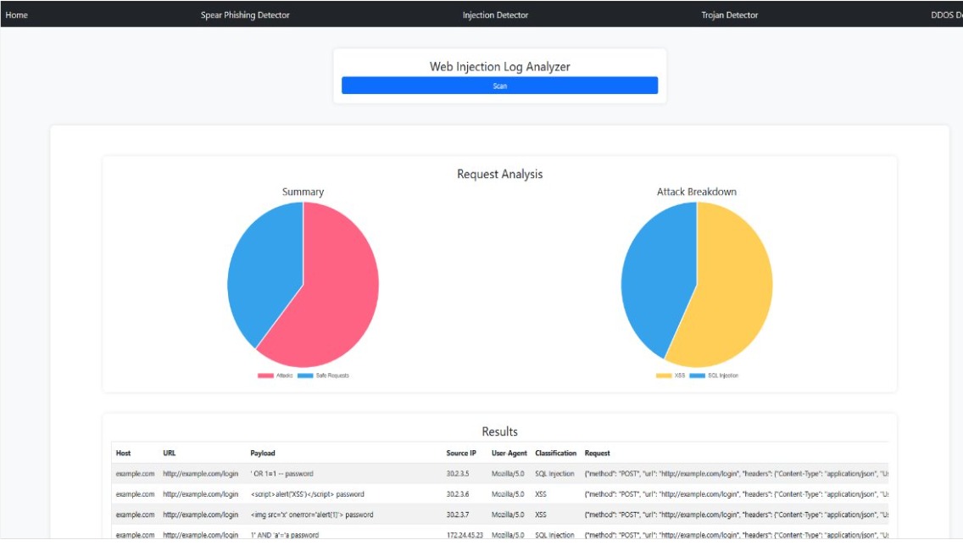Screen dimensions: 963x551
Task: Click the Source IP column header
Action: 460,454
